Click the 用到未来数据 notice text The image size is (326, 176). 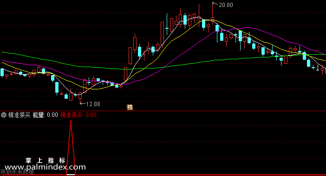(17, 172)
